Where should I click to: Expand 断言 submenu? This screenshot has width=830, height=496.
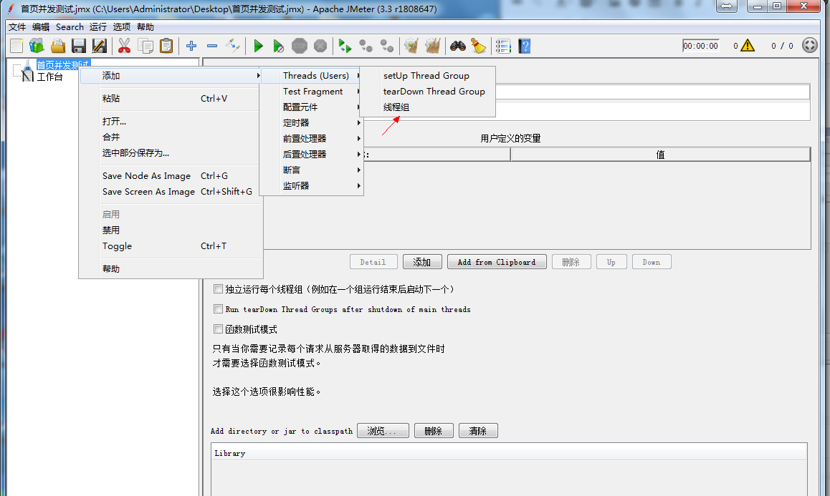click(x=313, y=170)
